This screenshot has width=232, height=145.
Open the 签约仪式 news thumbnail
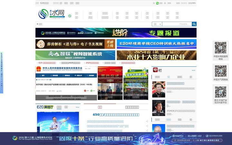click(x=110, y=75)
